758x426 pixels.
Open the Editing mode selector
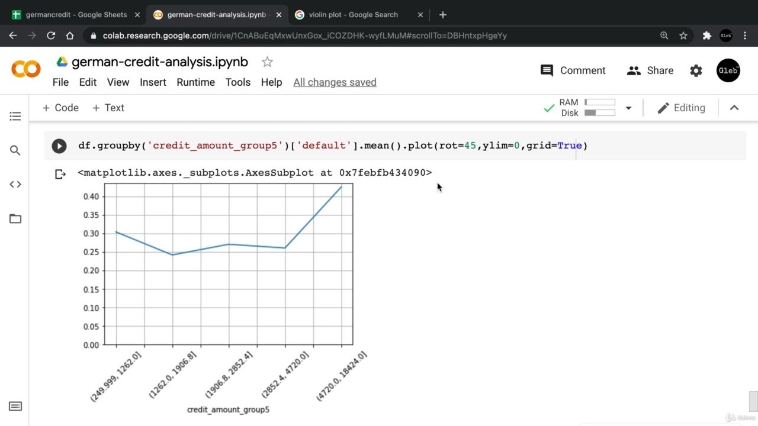pyautogui.click(x=682, y=108)
